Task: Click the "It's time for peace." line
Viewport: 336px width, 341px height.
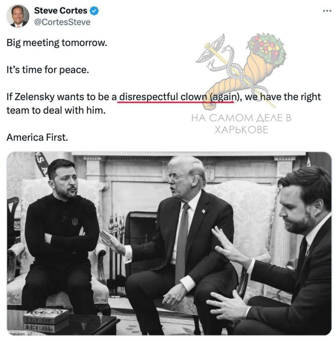Action: click(48, 70)
